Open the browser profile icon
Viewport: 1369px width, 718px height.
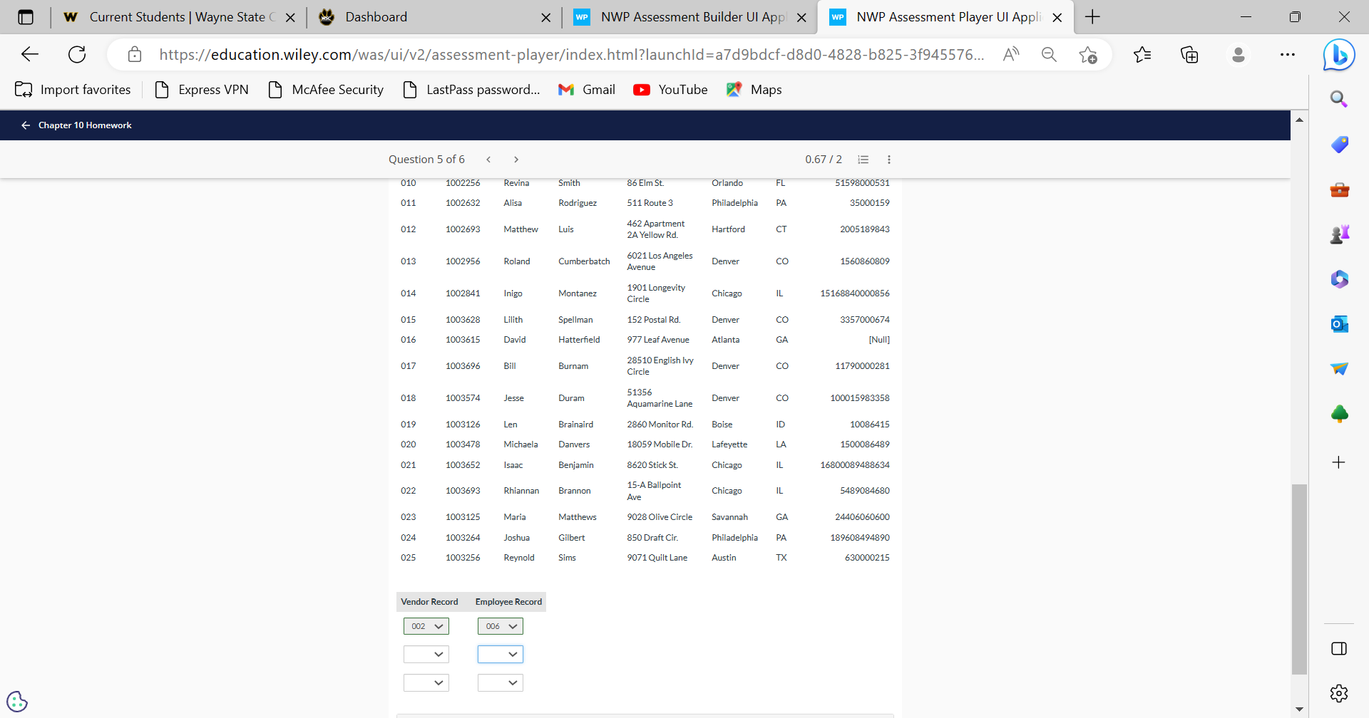[x=1239, y=54]
